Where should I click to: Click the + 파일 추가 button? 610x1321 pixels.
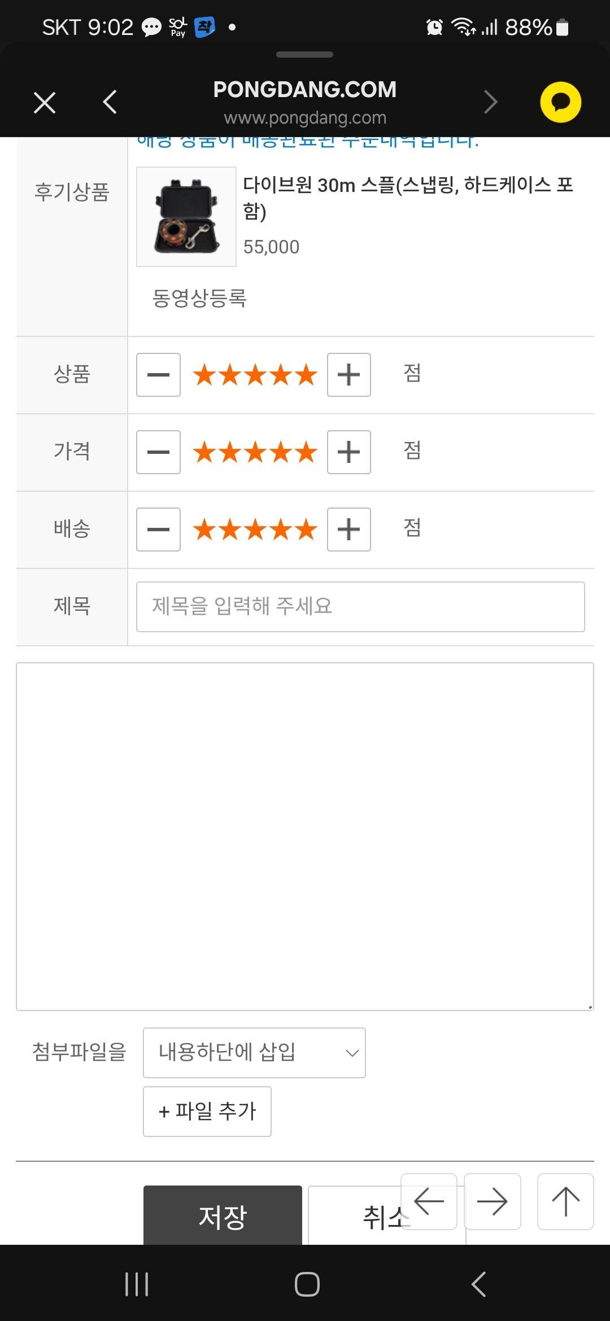point(207,1112)
